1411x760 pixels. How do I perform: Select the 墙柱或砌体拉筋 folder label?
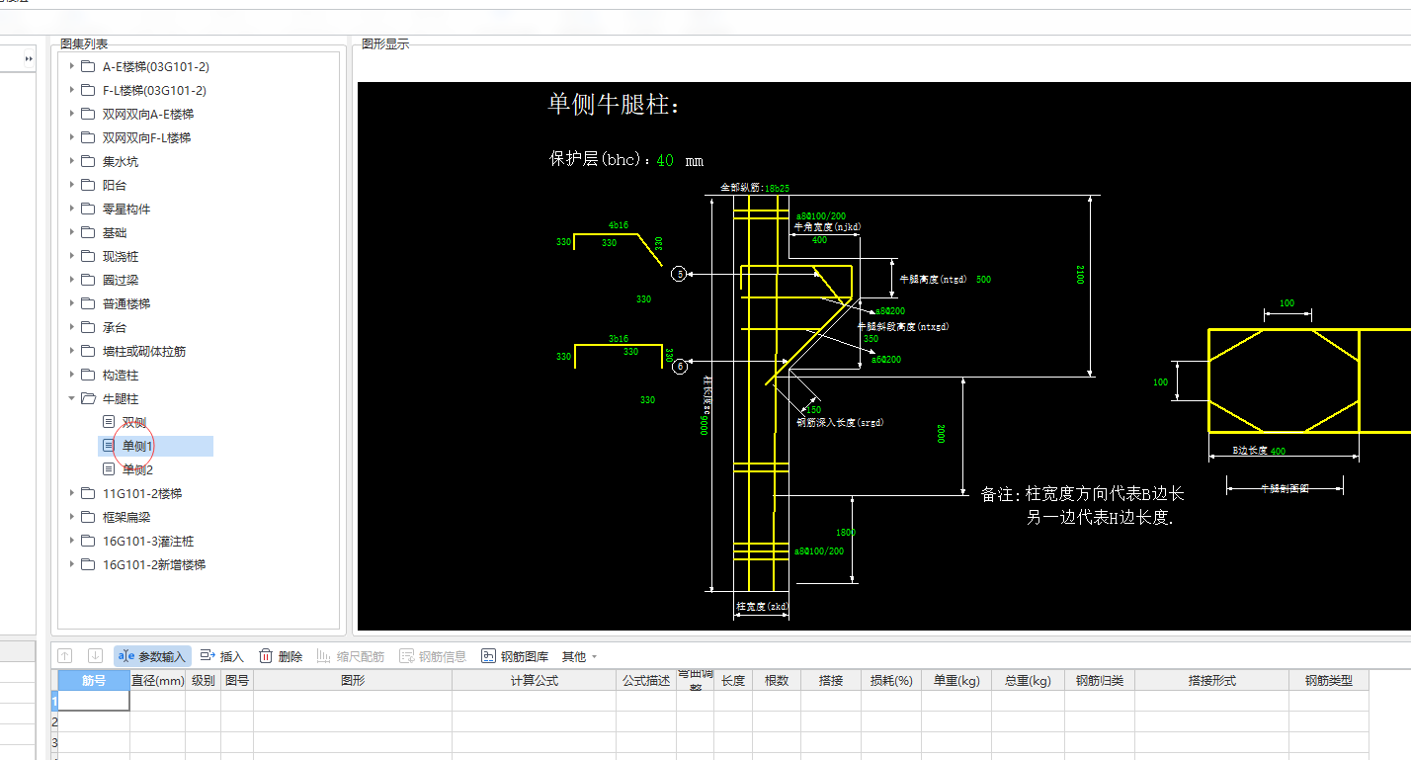tap(144, 351)
